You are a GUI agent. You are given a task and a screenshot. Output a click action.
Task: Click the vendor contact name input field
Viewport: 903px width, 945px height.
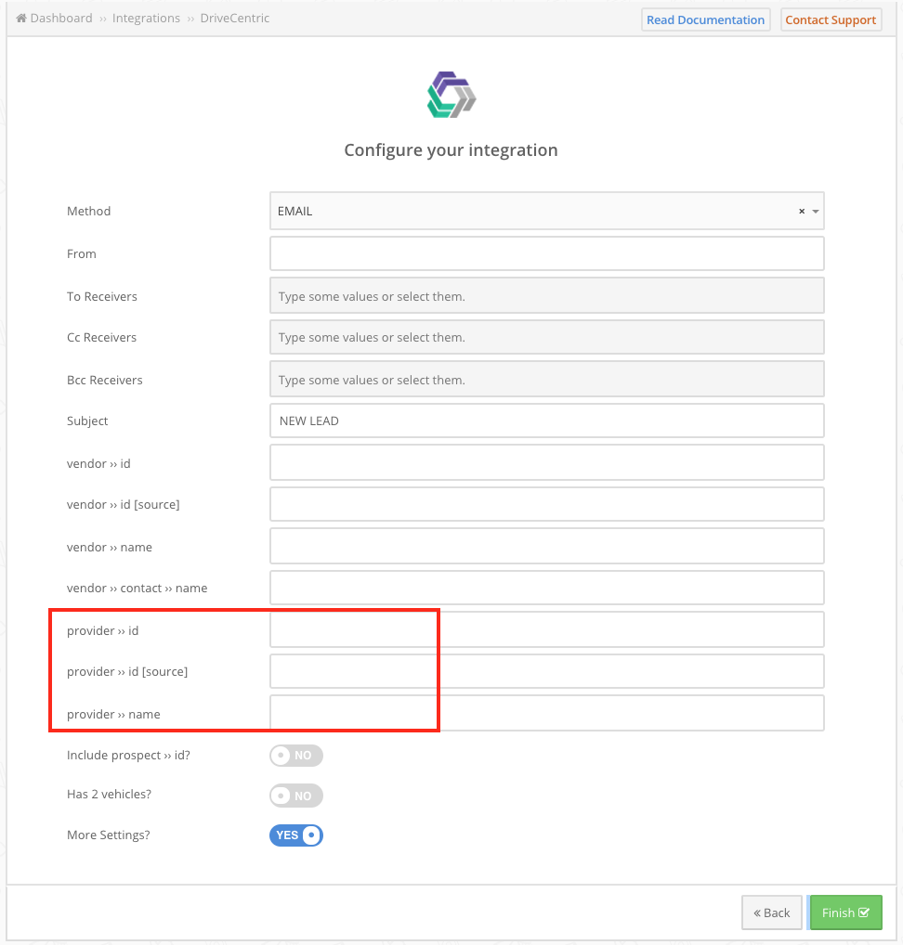coord(547,588)
